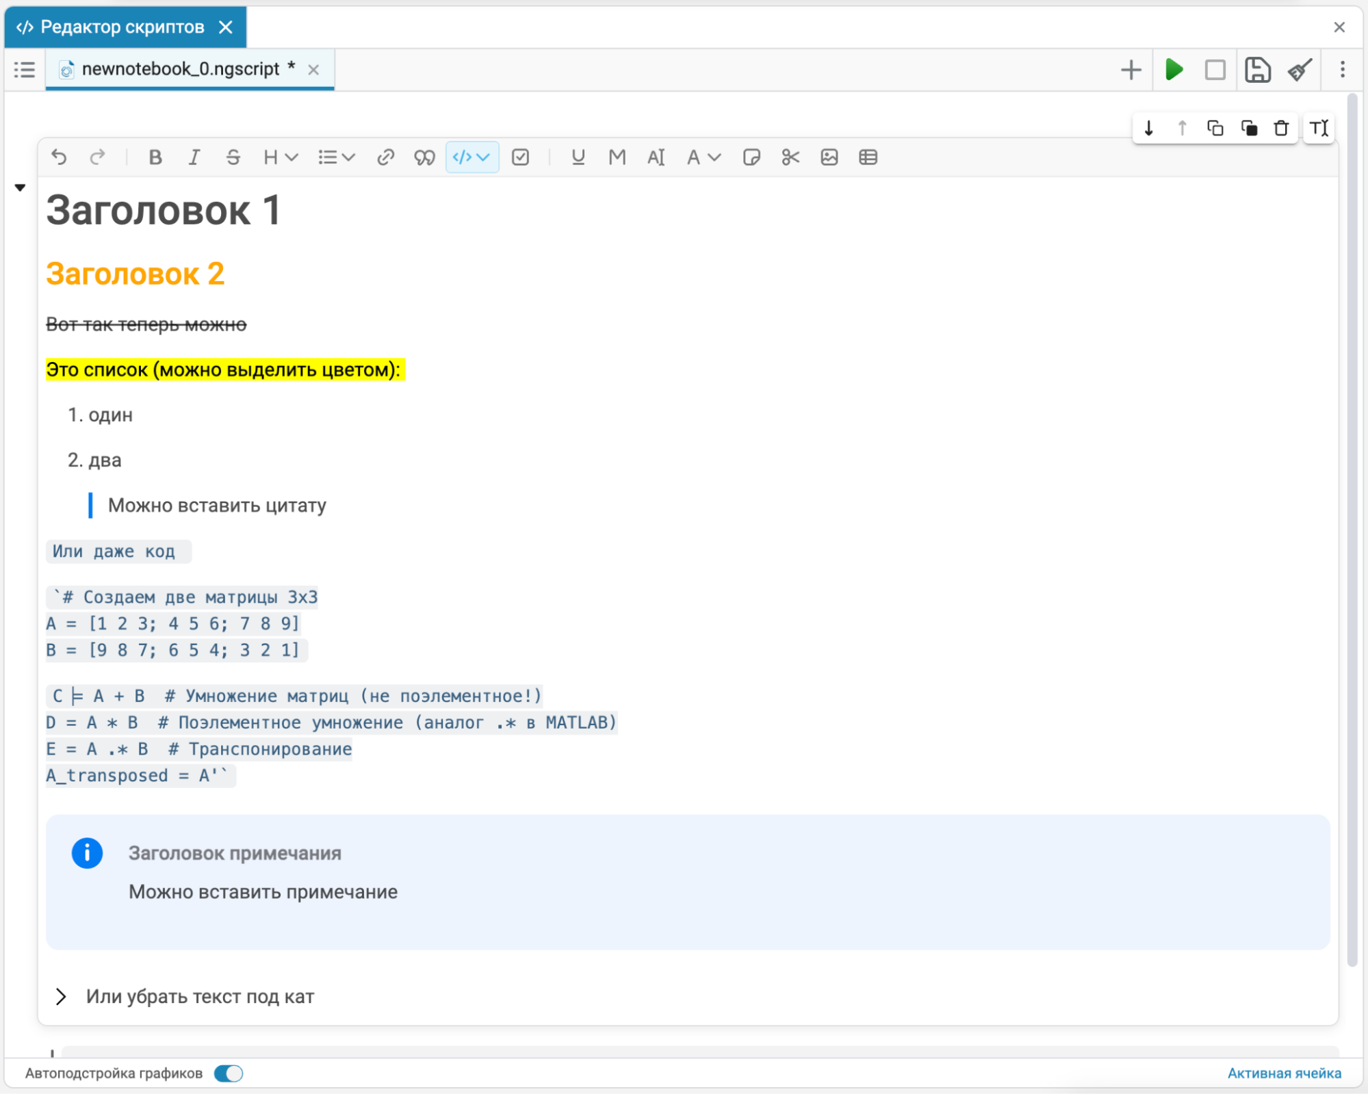Add a new cell with plus icon

[1131, 70]
